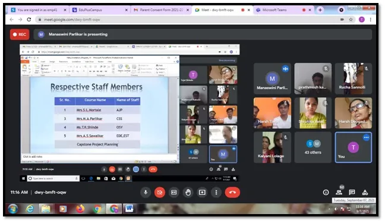Open chat with everyone panel
The width and height of the screenshot is (385, 223).
click(352, 193)
